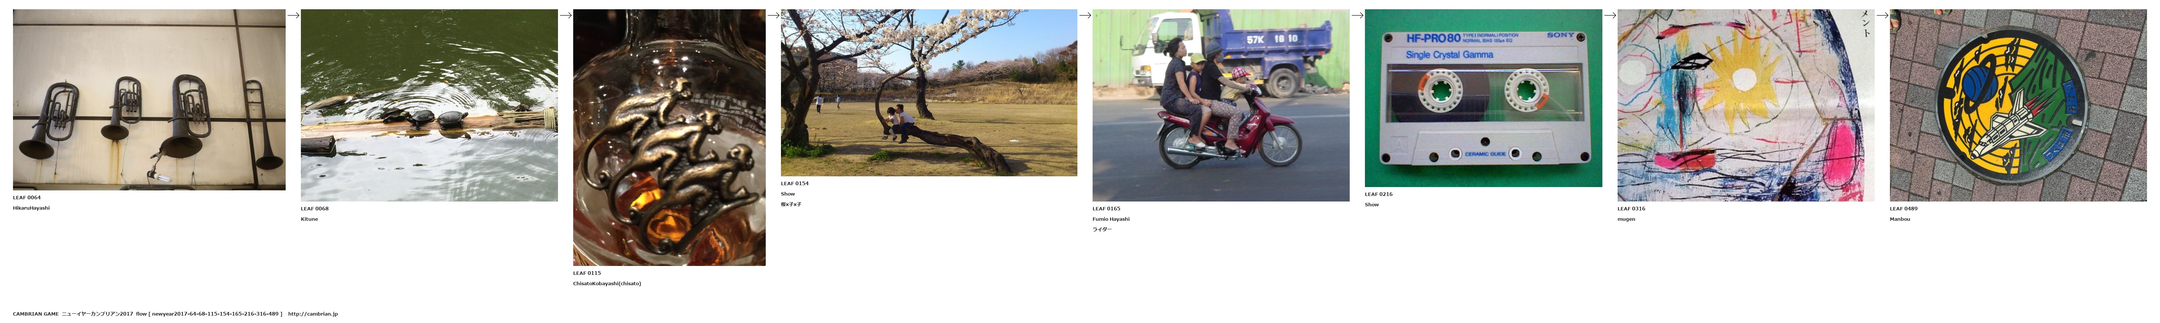The width and height of the screenshot is (2160, 323).
Task: Visit the http://cambrian.jp link
Action: click(x=313, y=314)
